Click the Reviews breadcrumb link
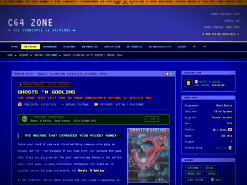 tap(23, 55)
